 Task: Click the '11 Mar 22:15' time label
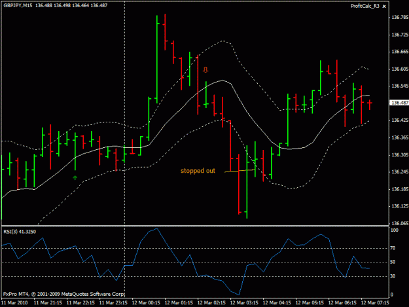(80, 303)
